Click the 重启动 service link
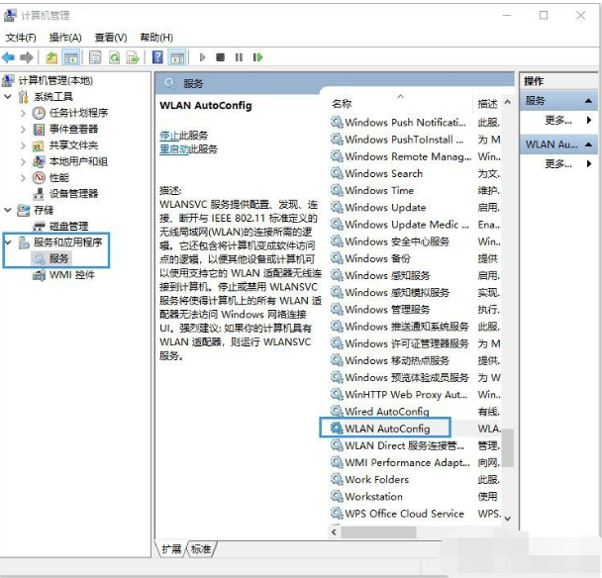The width and height of the screenshot is (602, 578). pos(173,148)
